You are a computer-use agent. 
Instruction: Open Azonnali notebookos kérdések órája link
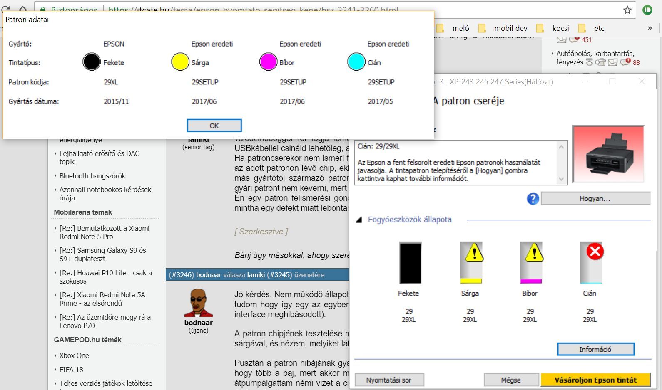click(105, 194)
